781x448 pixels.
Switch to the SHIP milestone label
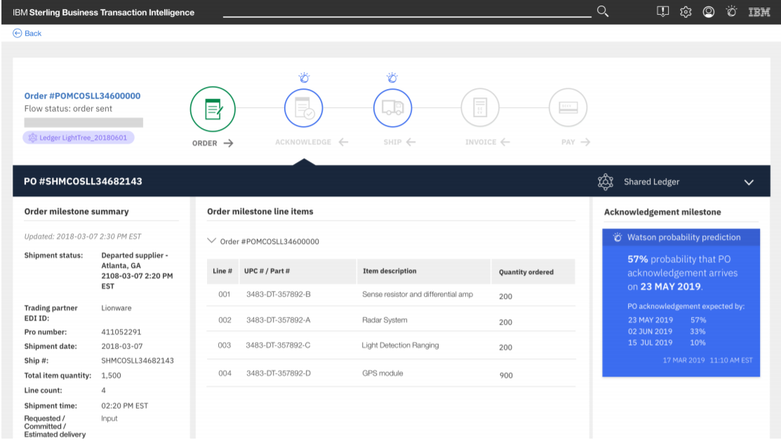392,142
